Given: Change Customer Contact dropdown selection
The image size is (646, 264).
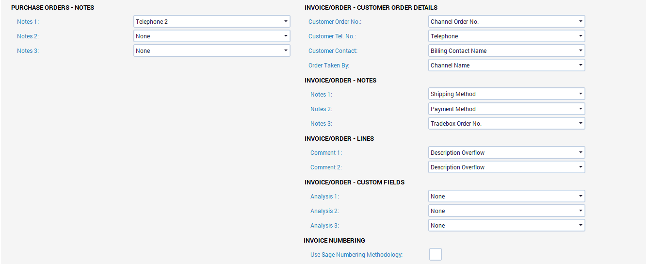Looking at the screenshot, I should pos(506,51).
